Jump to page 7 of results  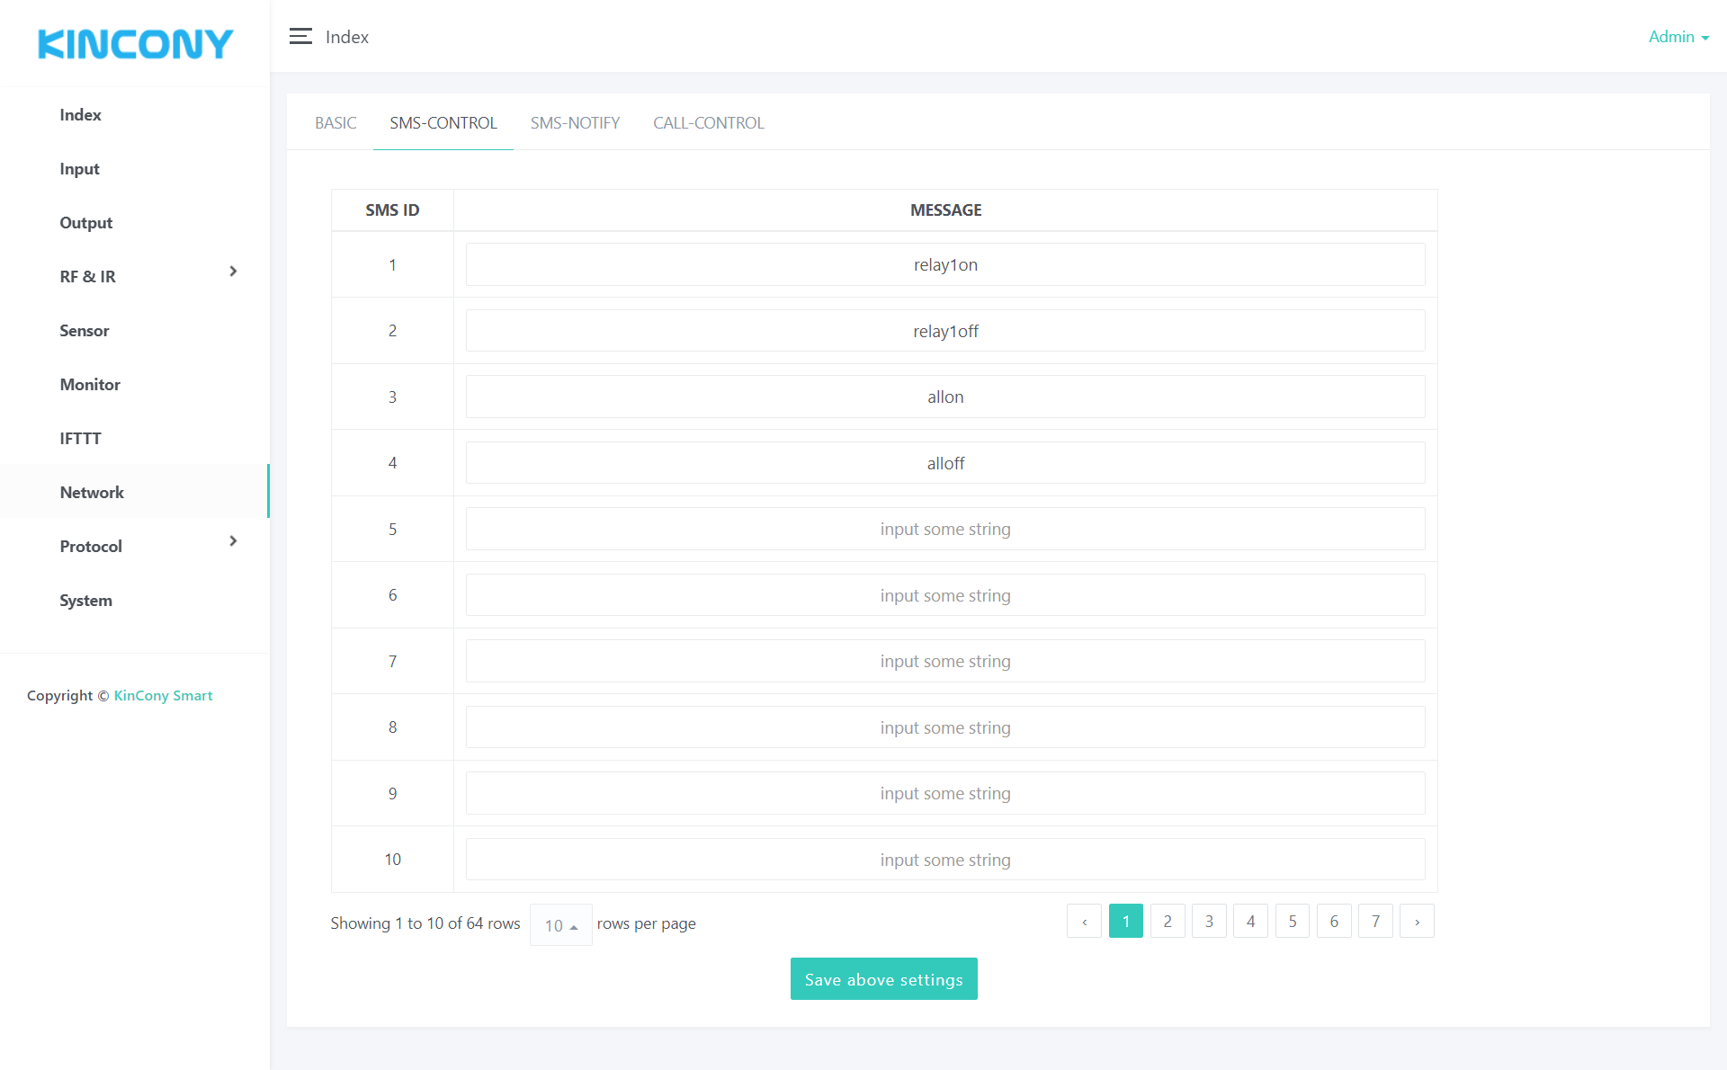pos(1375,922)
